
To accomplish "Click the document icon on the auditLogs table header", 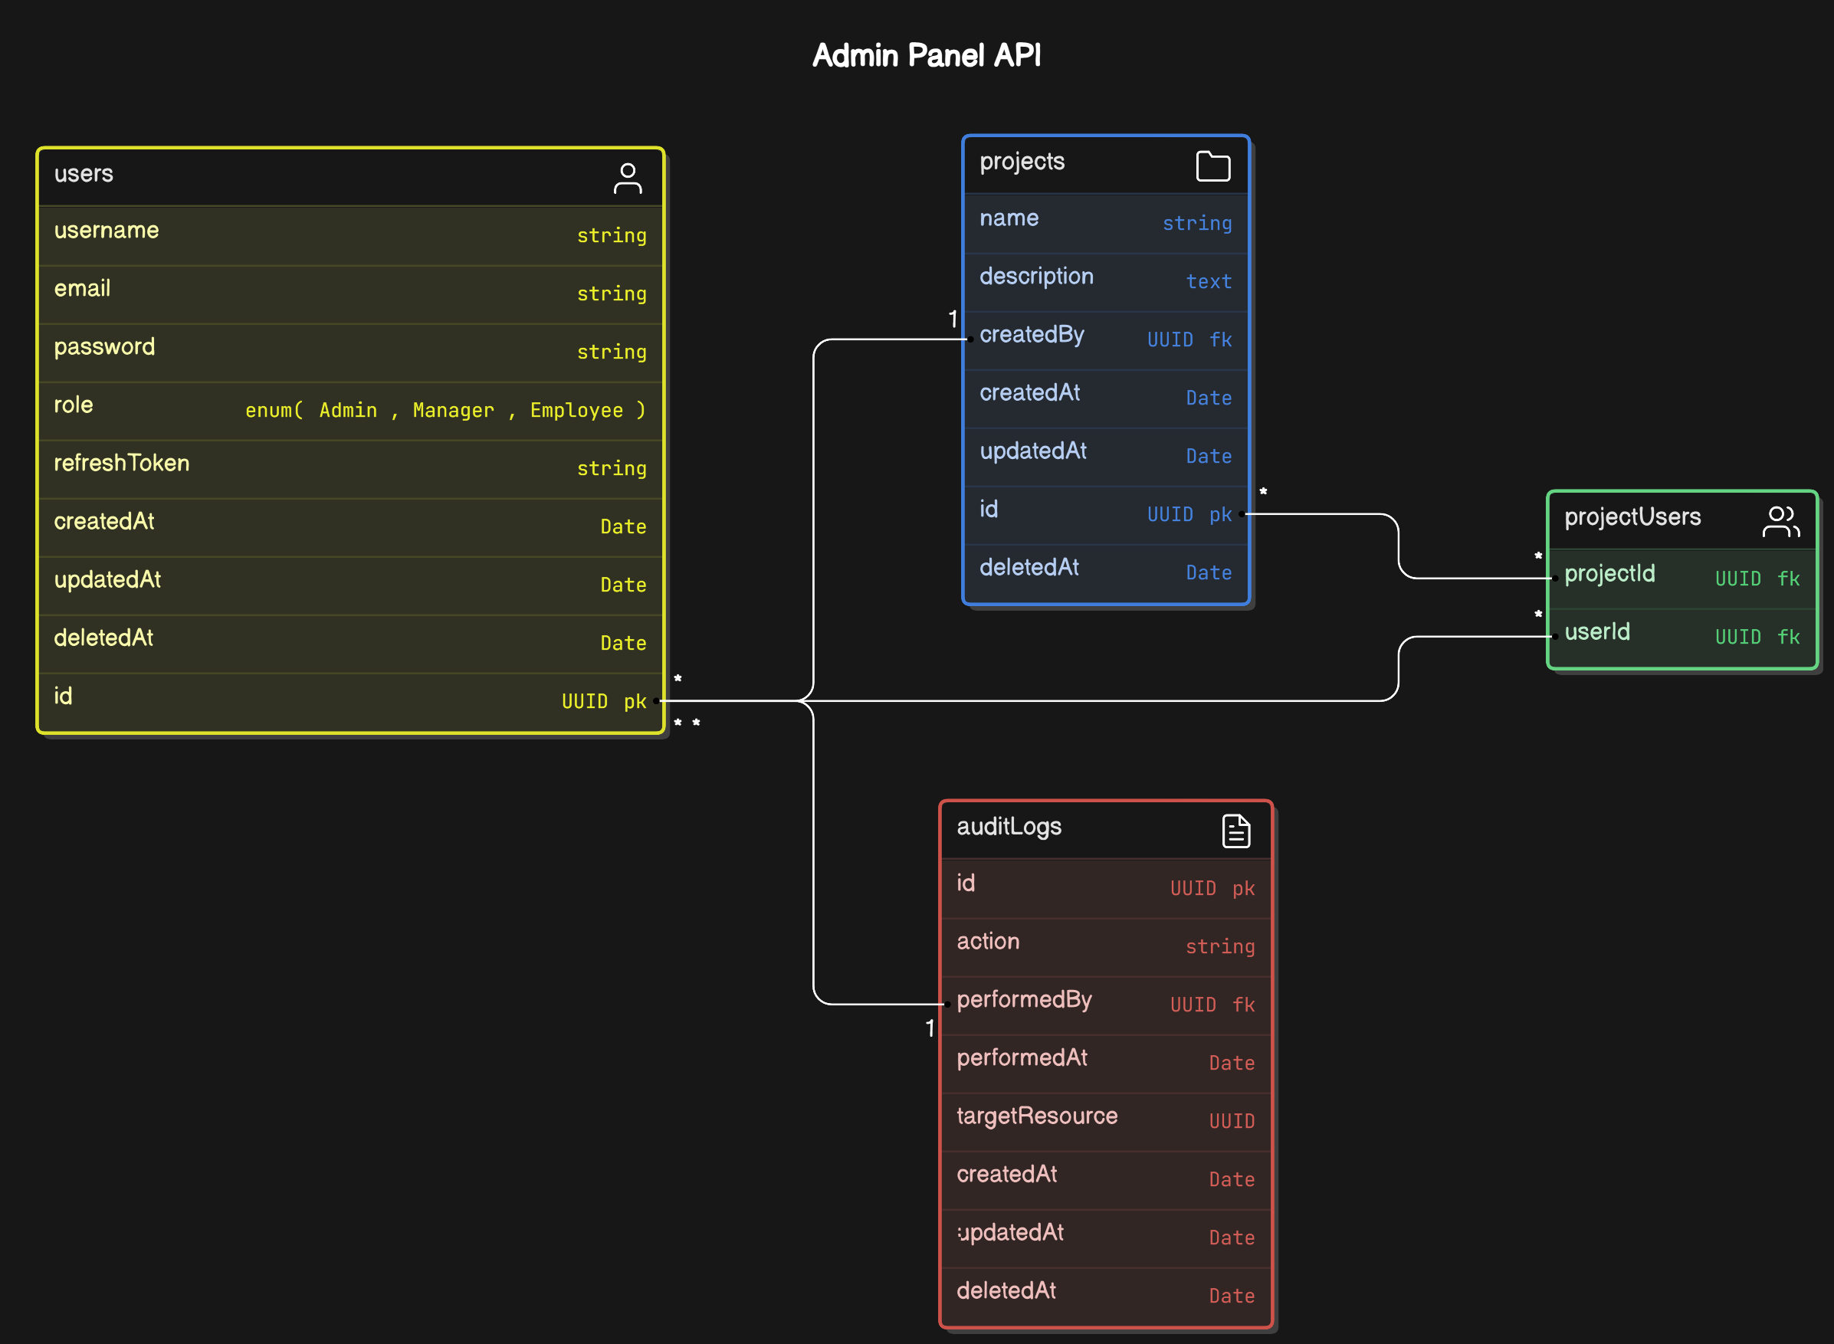I will tap(1236, 830).
